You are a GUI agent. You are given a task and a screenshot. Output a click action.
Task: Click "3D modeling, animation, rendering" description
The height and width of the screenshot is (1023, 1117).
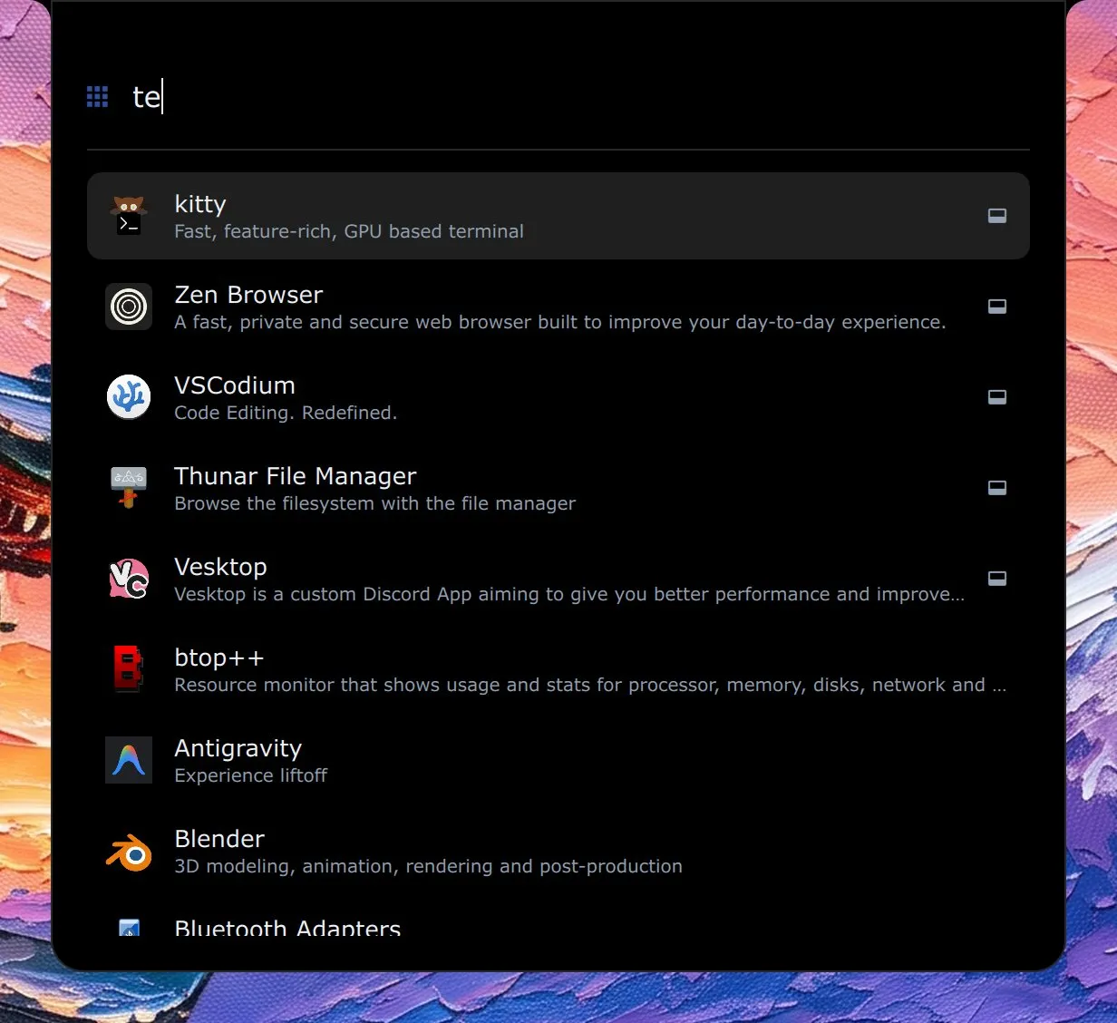click(428, 866)
